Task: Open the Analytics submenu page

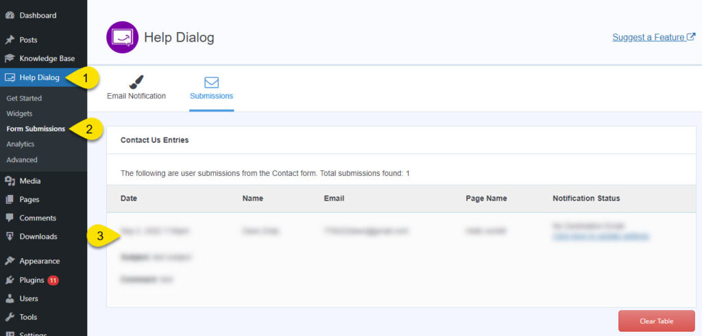Action: click(20, 144)
